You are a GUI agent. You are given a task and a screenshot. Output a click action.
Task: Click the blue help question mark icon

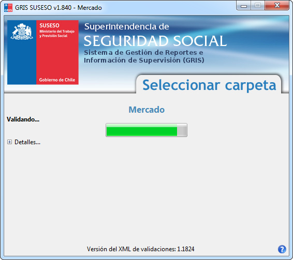tap(282, 249)
